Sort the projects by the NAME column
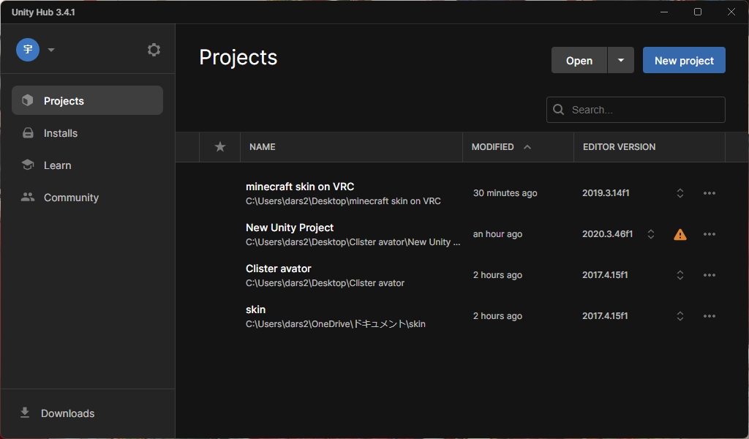Image resolution: width=749 pixels, height=439 pixels. (263, 146)
